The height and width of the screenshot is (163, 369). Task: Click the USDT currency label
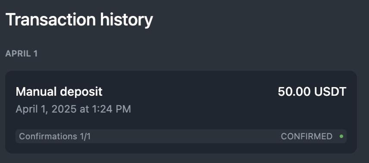click(x=330, y=91)
